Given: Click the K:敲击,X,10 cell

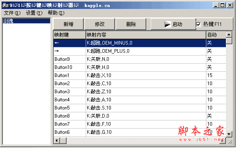Looking at the screenshot, I should pos(146,75).
